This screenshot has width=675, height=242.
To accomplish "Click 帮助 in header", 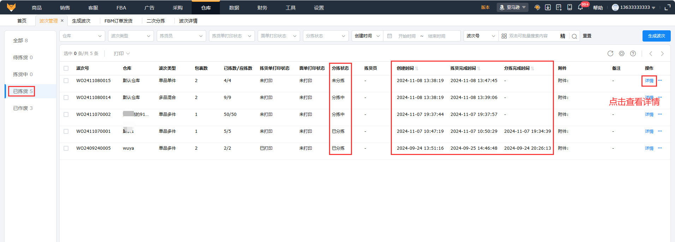I will point(598,8).
